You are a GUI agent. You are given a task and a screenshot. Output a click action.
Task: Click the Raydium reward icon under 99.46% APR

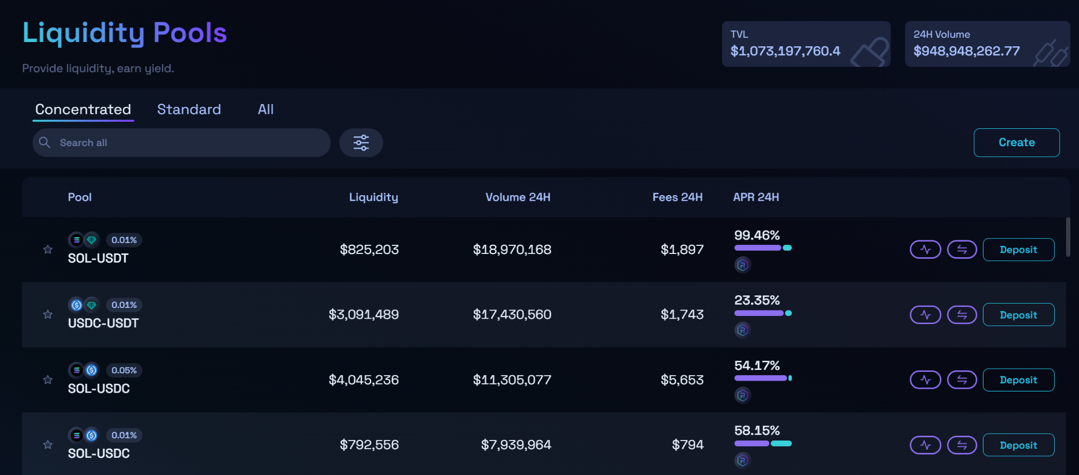[x=743, y=265]
